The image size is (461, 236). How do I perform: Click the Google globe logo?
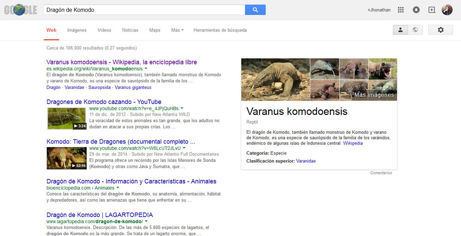point(20,10)
